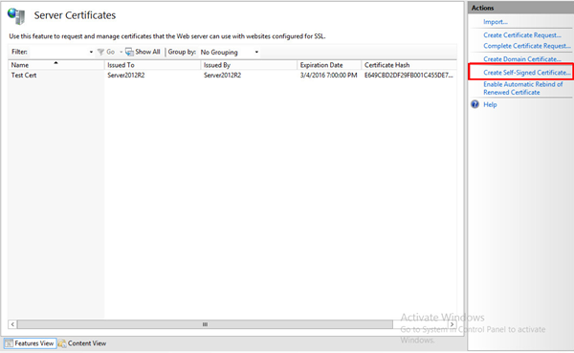Click the Content View icon

tap(62, 343)
